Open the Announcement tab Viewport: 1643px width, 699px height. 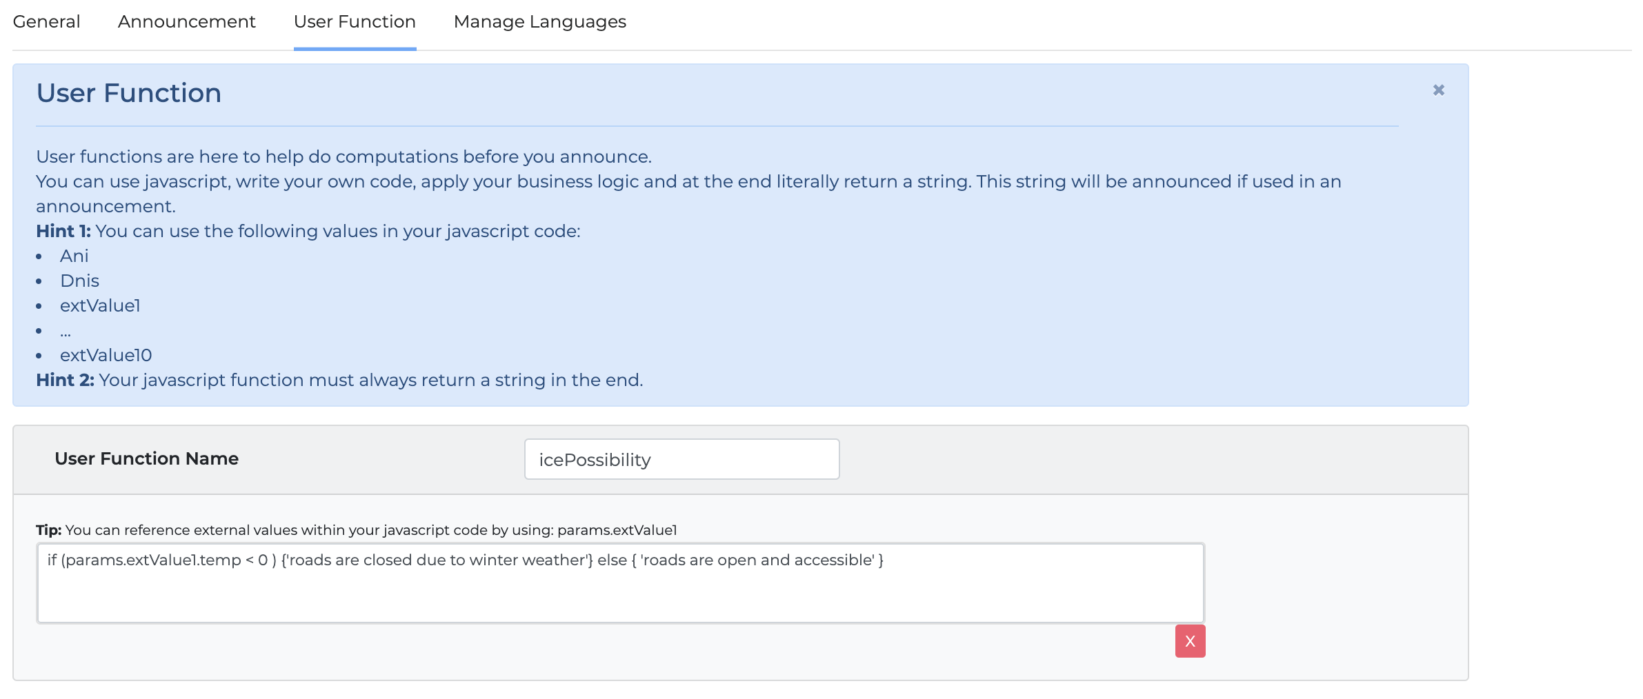point(186,22)
